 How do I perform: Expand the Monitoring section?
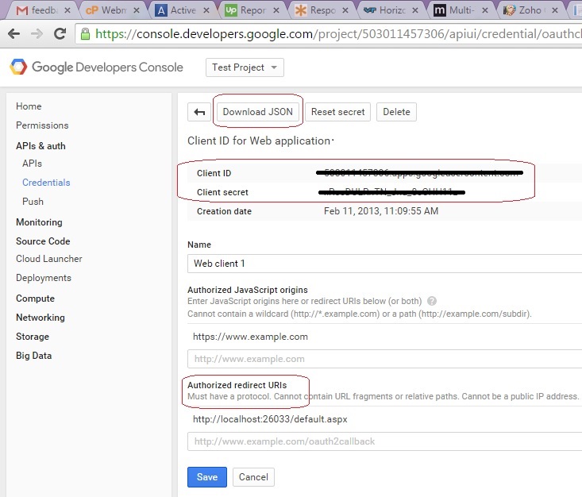pyautogui.click(x=39, y=222)
